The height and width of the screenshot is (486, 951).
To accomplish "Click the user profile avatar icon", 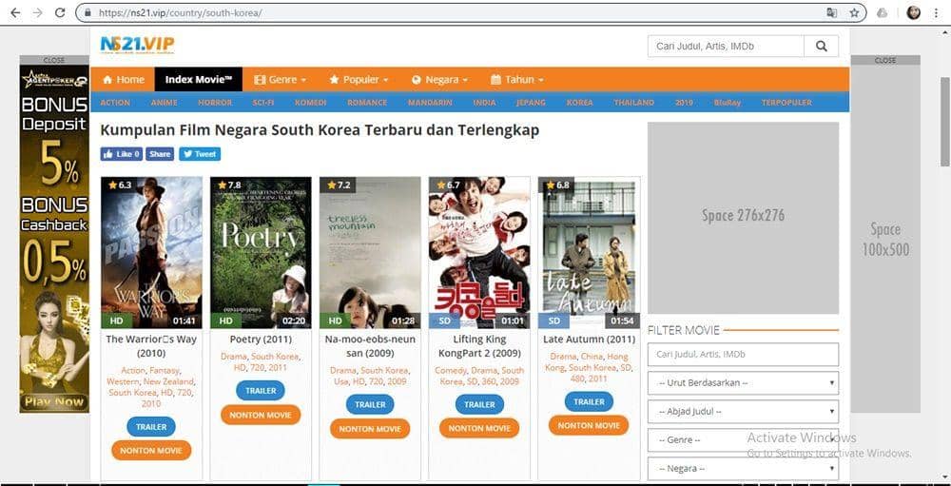I will 913,13.
